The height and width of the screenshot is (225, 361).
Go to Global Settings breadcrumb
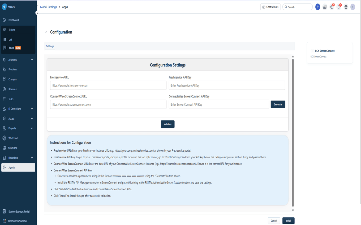48,7
